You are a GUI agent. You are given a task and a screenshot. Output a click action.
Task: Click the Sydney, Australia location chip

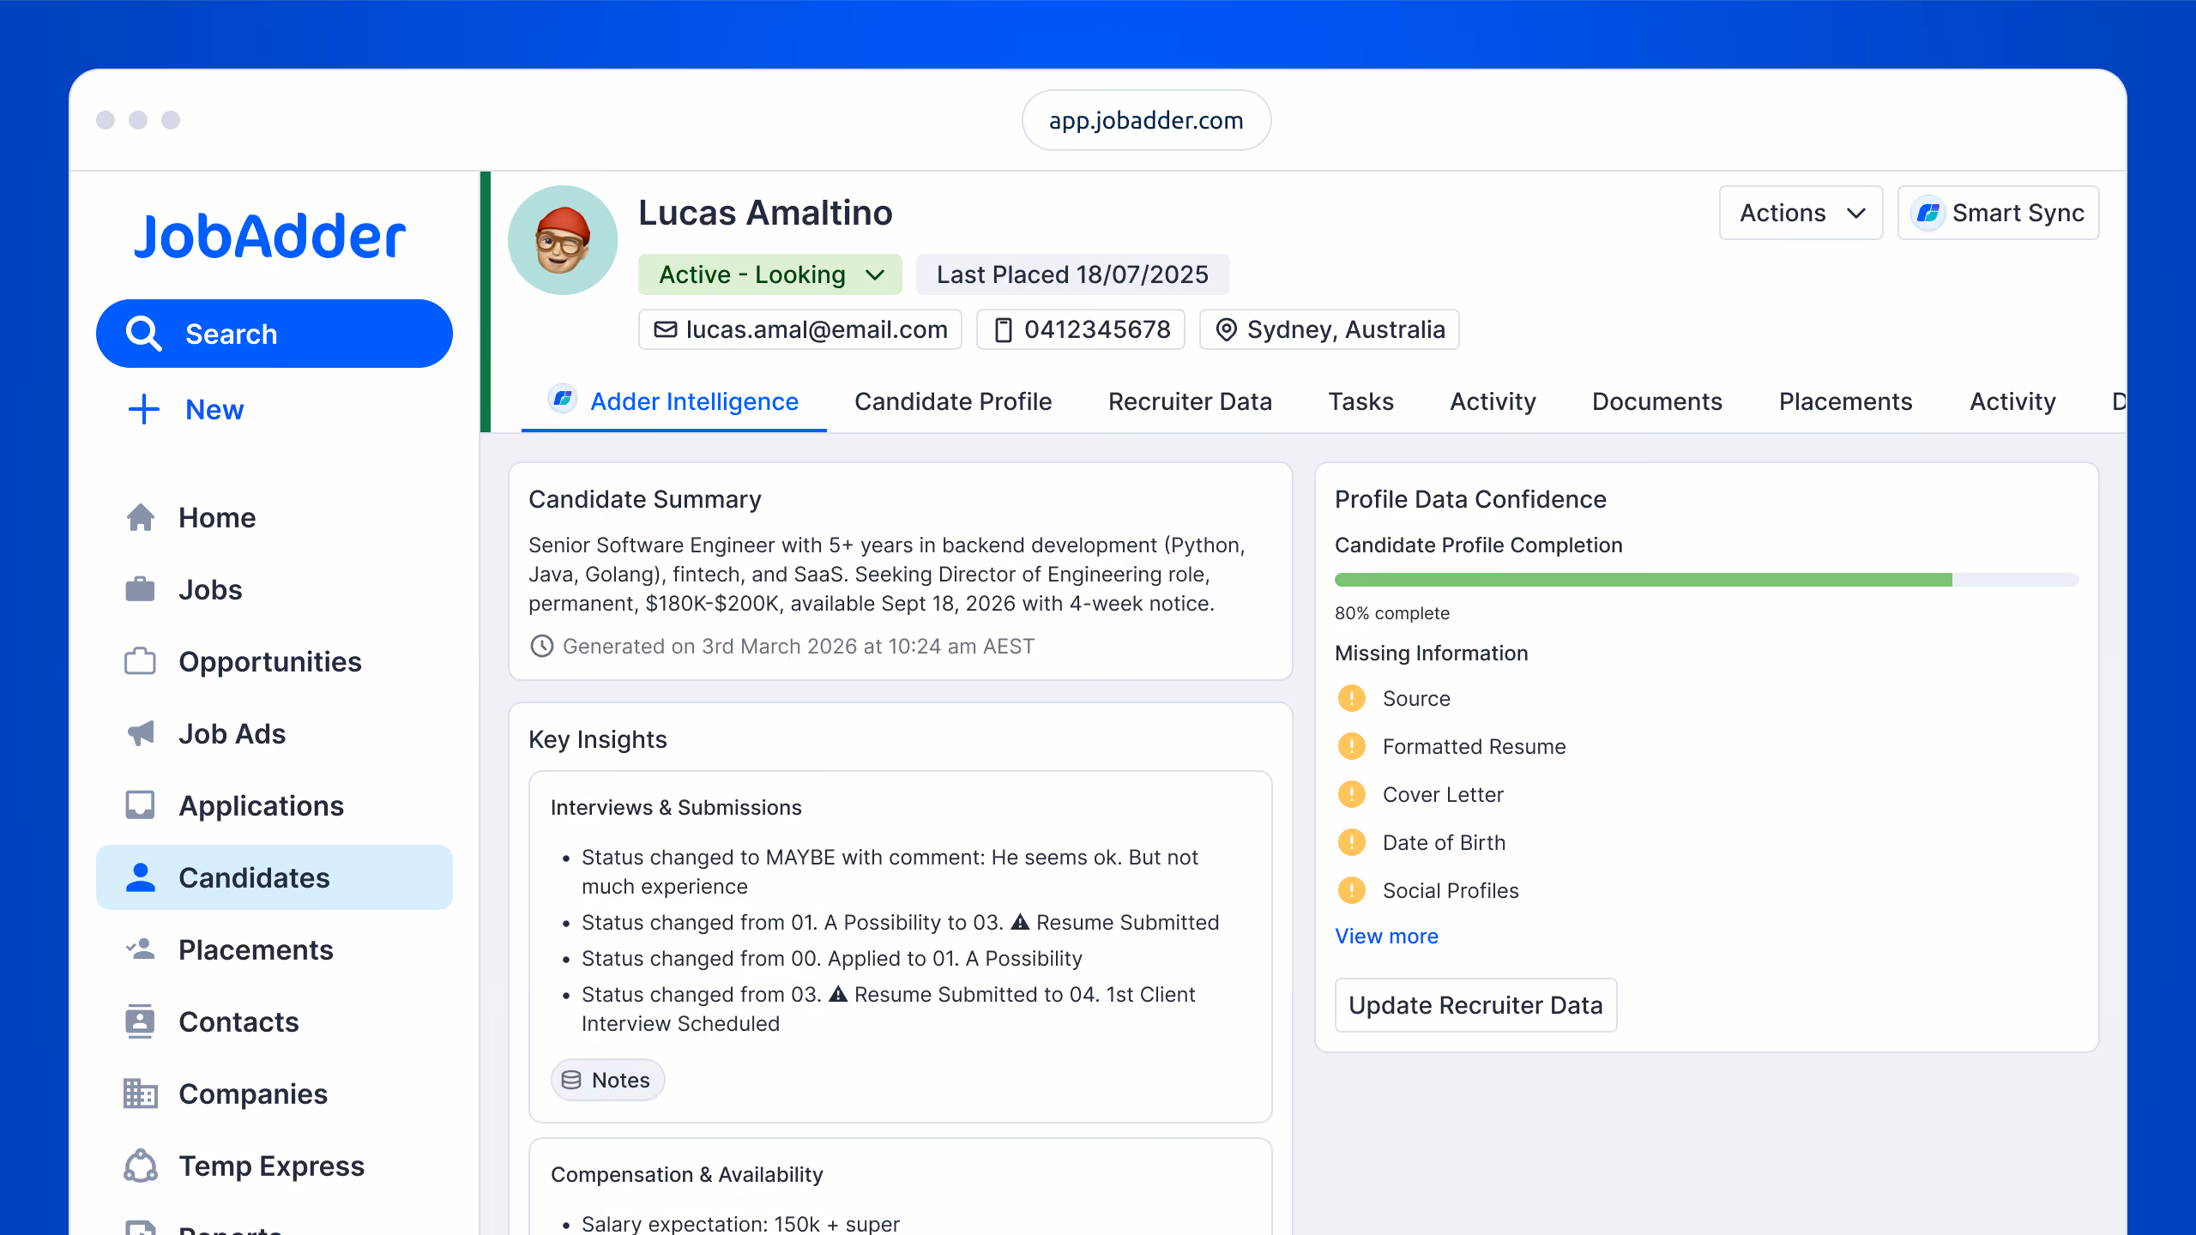[x=1330, y=330]
